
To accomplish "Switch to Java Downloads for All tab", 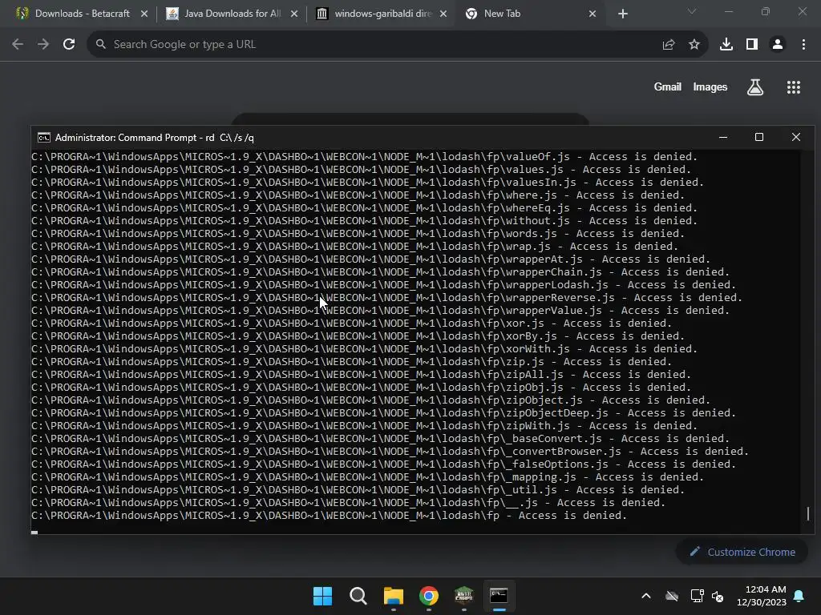I will (x=232, y=14).
